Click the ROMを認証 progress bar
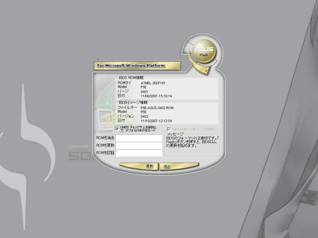Viewport: 318px width, 238px height. [139, 153]
